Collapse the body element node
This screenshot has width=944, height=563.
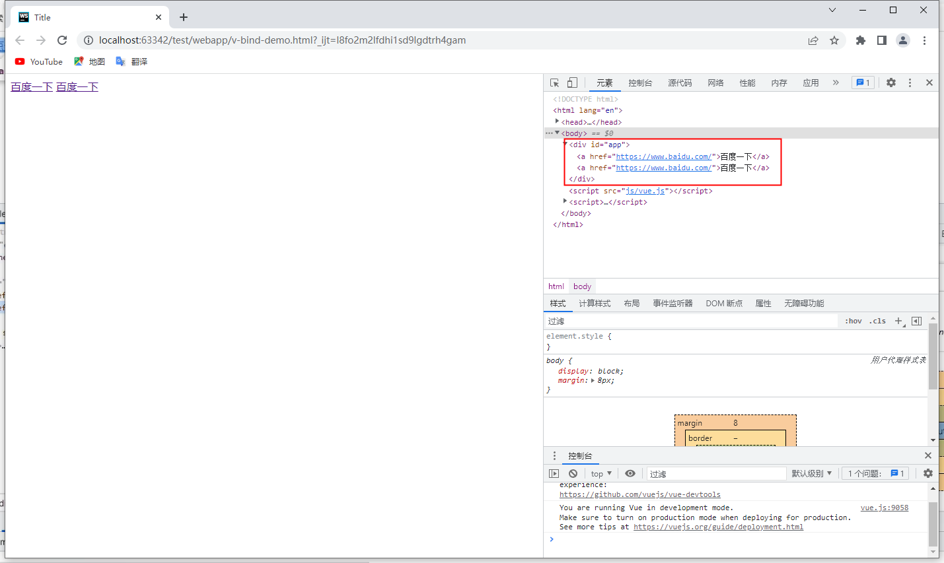[x=557, y=133]
